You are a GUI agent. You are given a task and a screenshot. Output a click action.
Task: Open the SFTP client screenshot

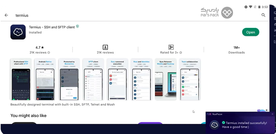pos(93,79)
